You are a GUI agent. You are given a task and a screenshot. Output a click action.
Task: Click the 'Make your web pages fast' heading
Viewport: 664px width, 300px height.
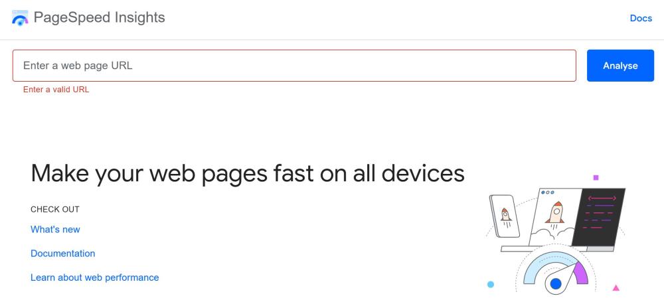(248, 173)
